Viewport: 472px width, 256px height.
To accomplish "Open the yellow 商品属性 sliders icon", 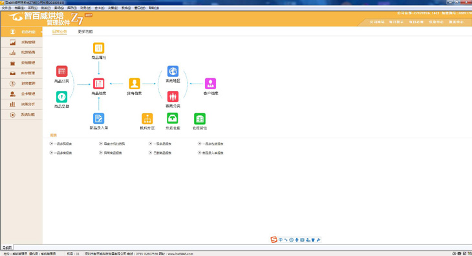I will 98,48.
